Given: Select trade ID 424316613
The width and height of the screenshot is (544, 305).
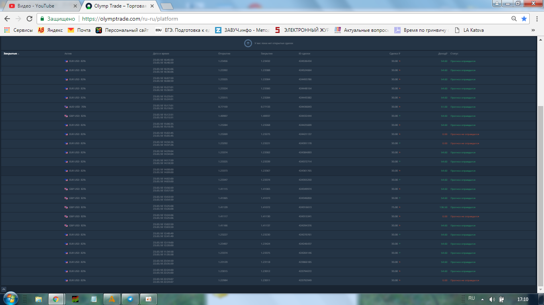Looking at the screenshot, I should pos(305,207).
